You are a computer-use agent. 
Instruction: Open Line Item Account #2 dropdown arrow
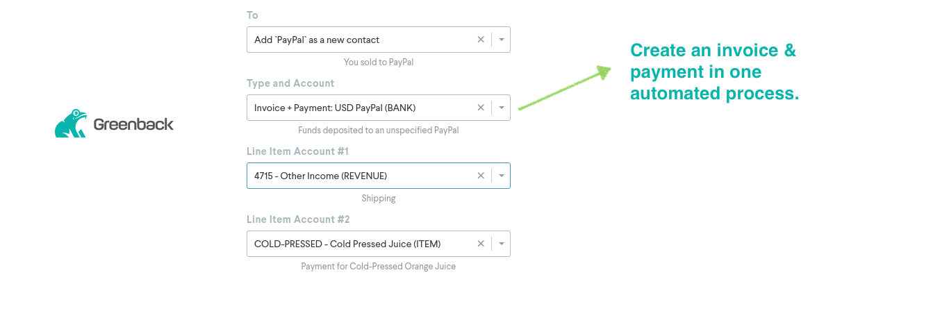(x=502, y=244)
